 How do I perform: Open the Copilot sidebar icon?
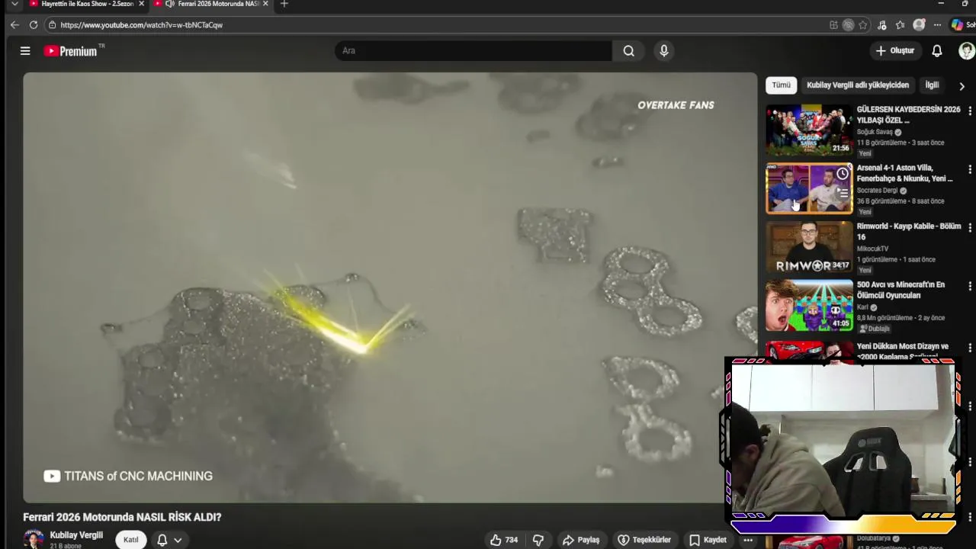(957, 25)
